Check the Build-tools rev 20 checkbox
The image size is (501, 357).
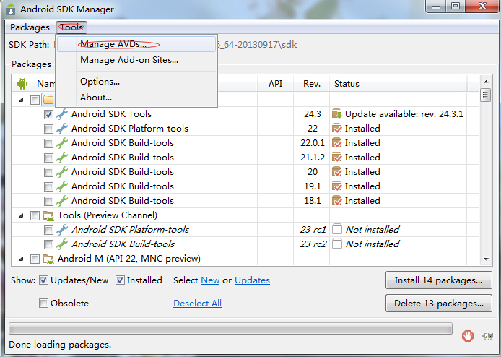[x=48, y=172]
